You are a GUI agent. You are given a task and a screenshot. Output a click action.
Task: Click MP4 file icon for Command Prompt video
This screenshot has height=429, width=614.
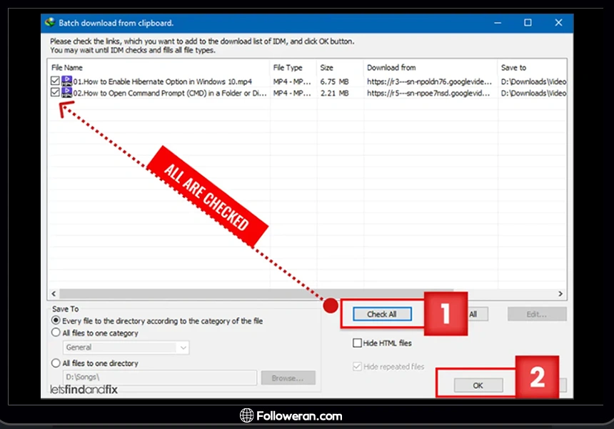click(x=67, y=92)
